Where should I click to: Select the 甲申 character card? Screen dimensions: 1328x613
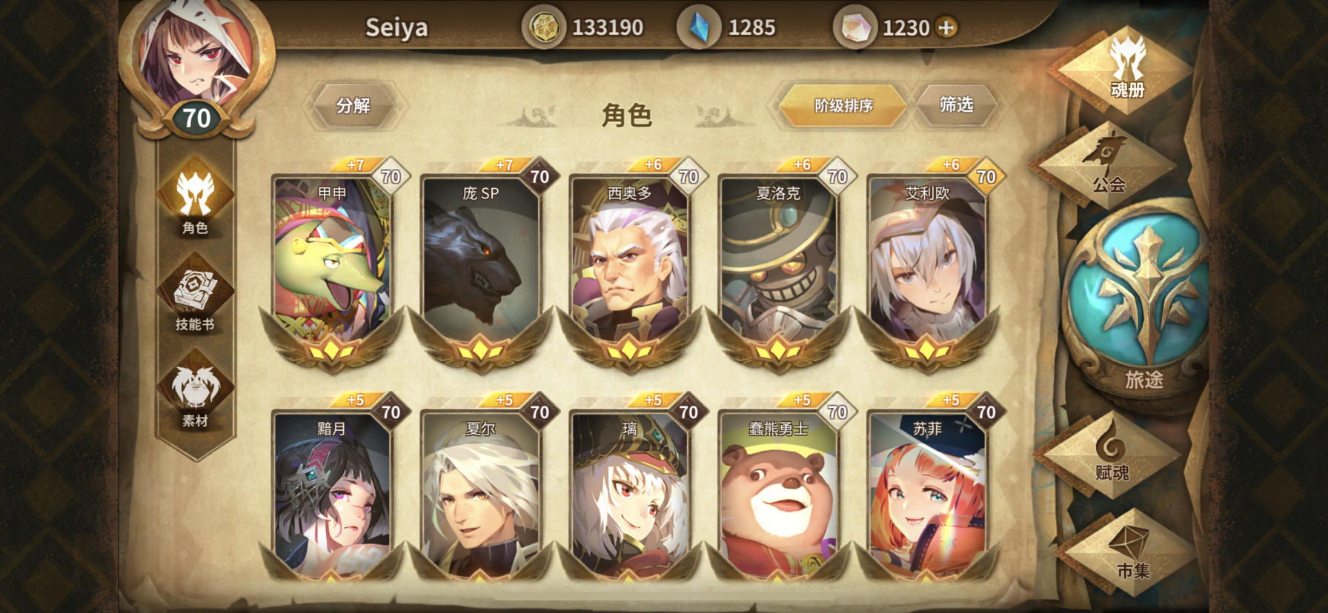pos(331,267)
